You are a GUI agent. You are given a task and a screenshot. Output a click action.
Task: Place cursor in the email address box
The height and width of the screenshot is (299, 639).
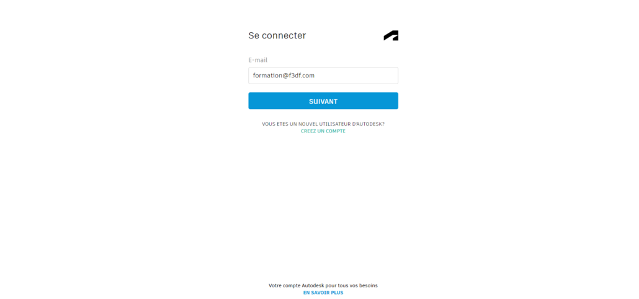tap(323, 76)
